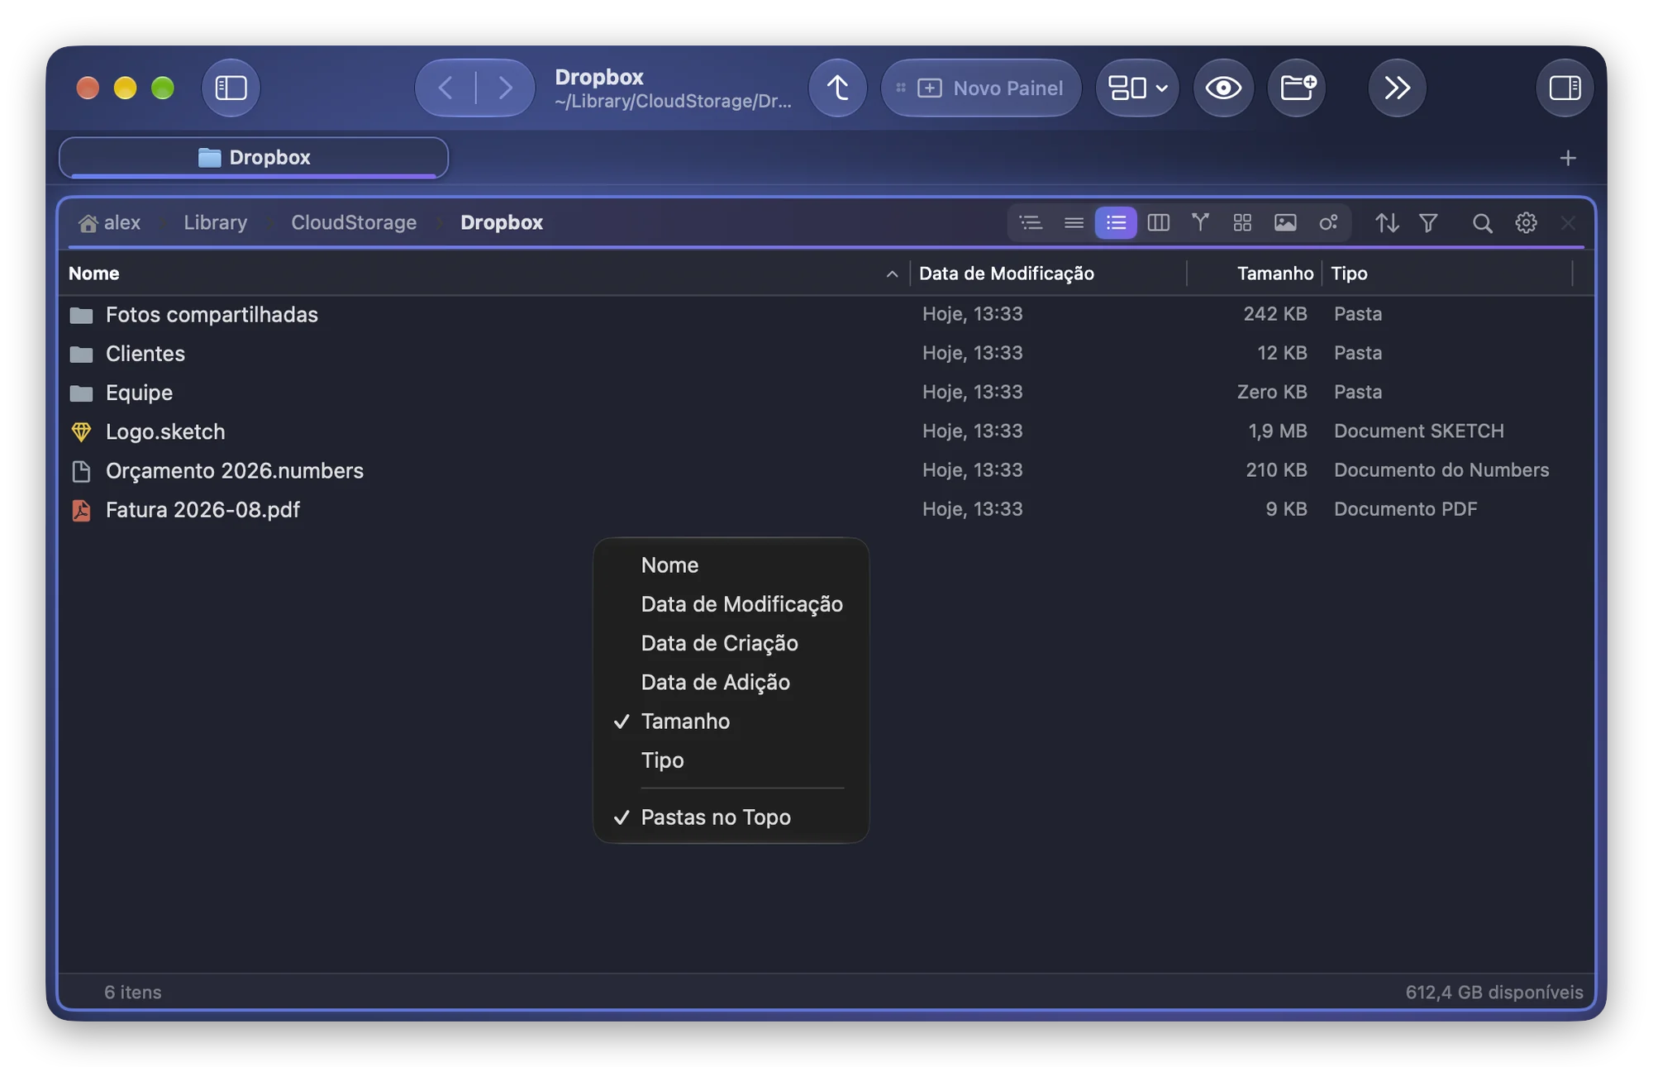Choose Nome in sort menu
Screen dimensions: 1653x1067
(731, 565)
